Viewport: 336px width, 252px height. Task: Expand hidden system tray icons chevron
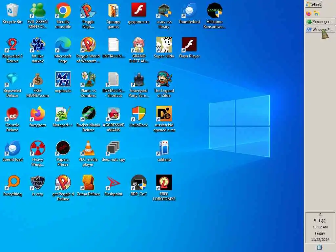click(320, 215)
